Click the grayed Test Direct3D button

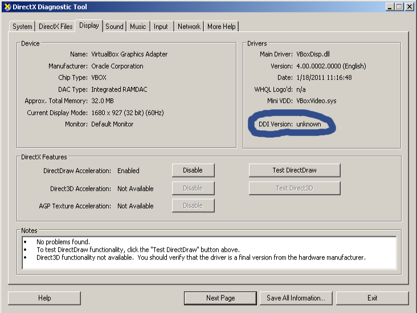pos(295,188)
